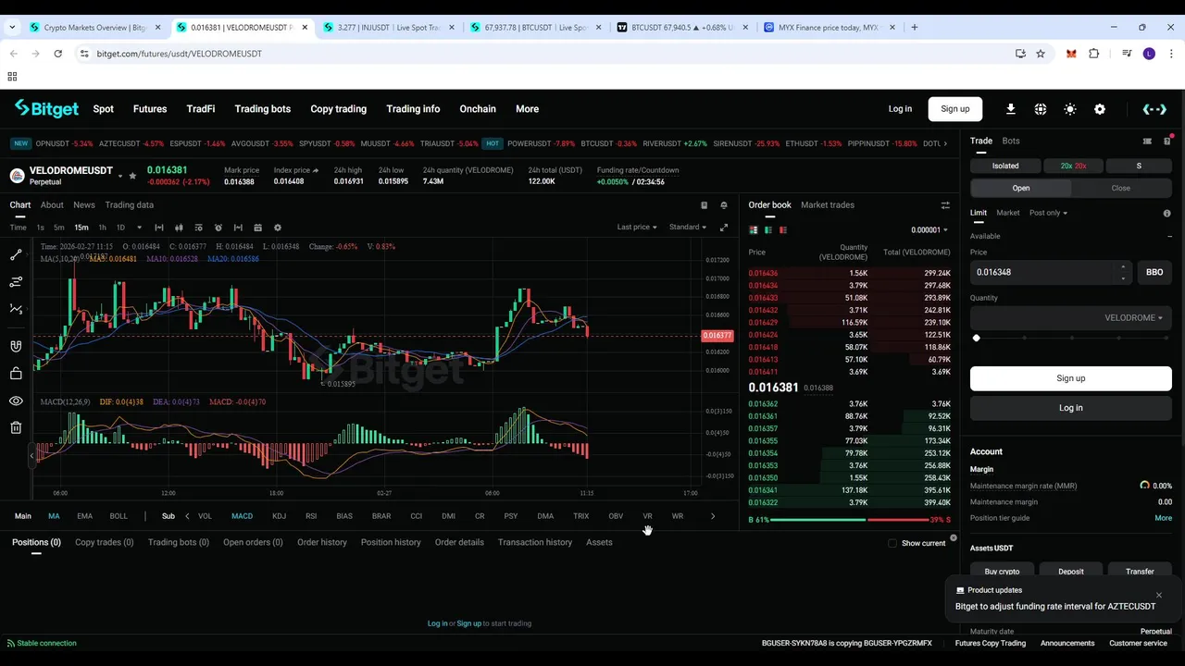
Task: Show asks-only order book view
Action: 783,229
